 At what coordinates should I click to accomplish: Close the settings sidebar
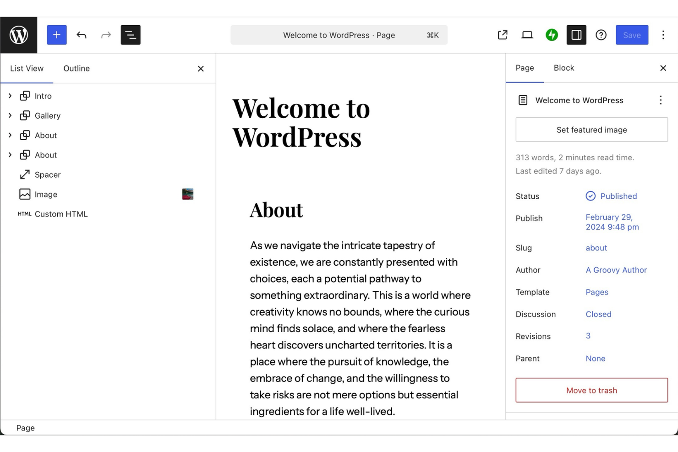coord(663,68)
